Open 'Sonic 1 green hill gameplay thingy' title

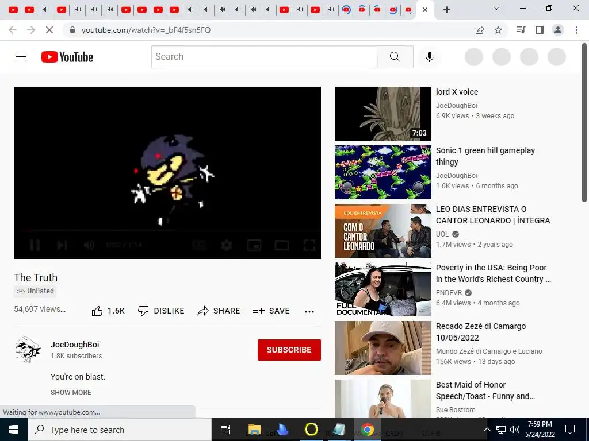pyautogui.click(x=485, y=156)
